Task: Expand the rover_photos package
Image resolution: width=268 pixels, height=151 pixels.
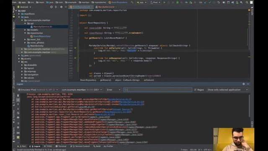Action: pyautogui.click(x=25, y=43)
